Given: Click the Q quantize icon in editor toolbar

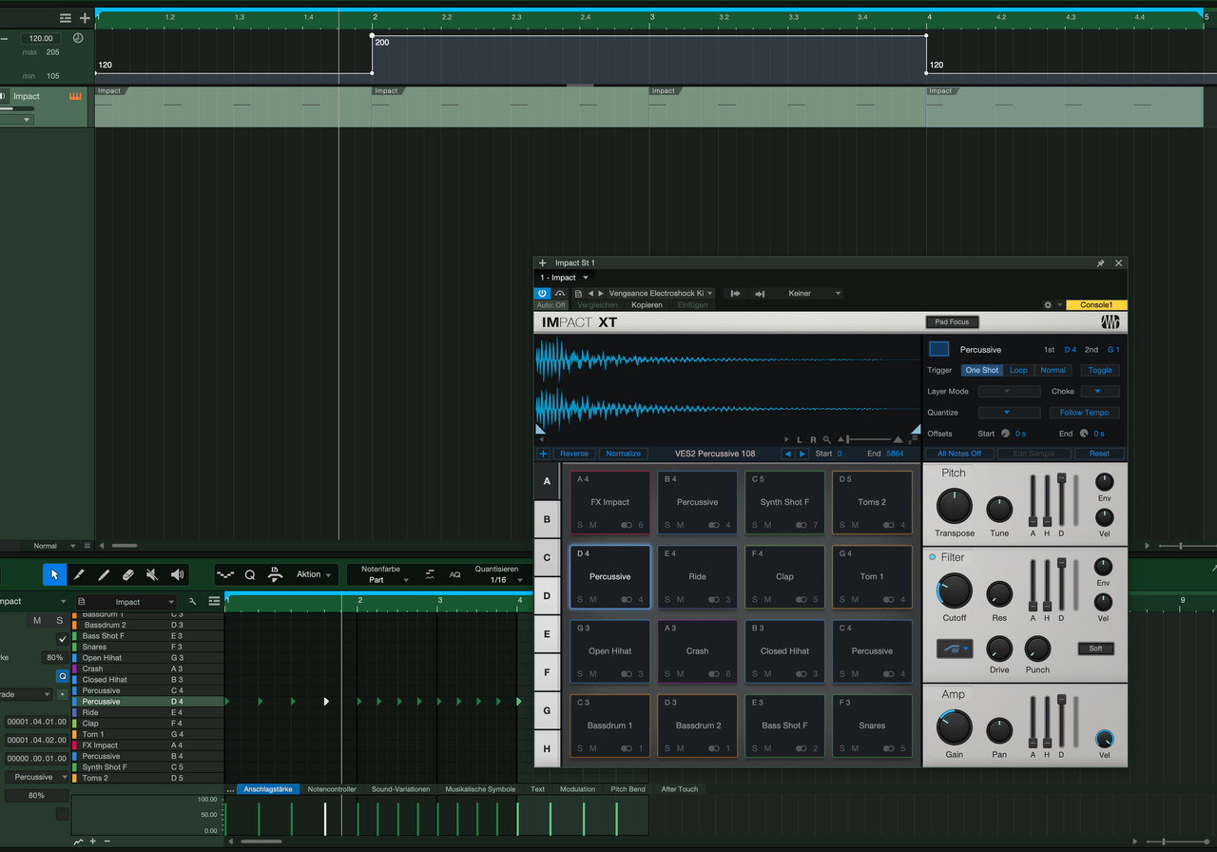Looking at the screenshot, I should pos(250,574).
